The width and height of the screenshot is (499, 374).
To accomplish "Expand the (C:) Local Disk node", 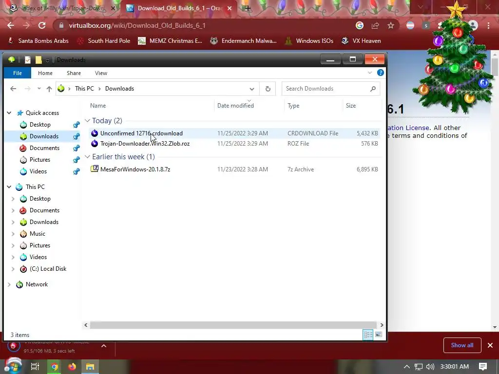I will click(13, 269).
